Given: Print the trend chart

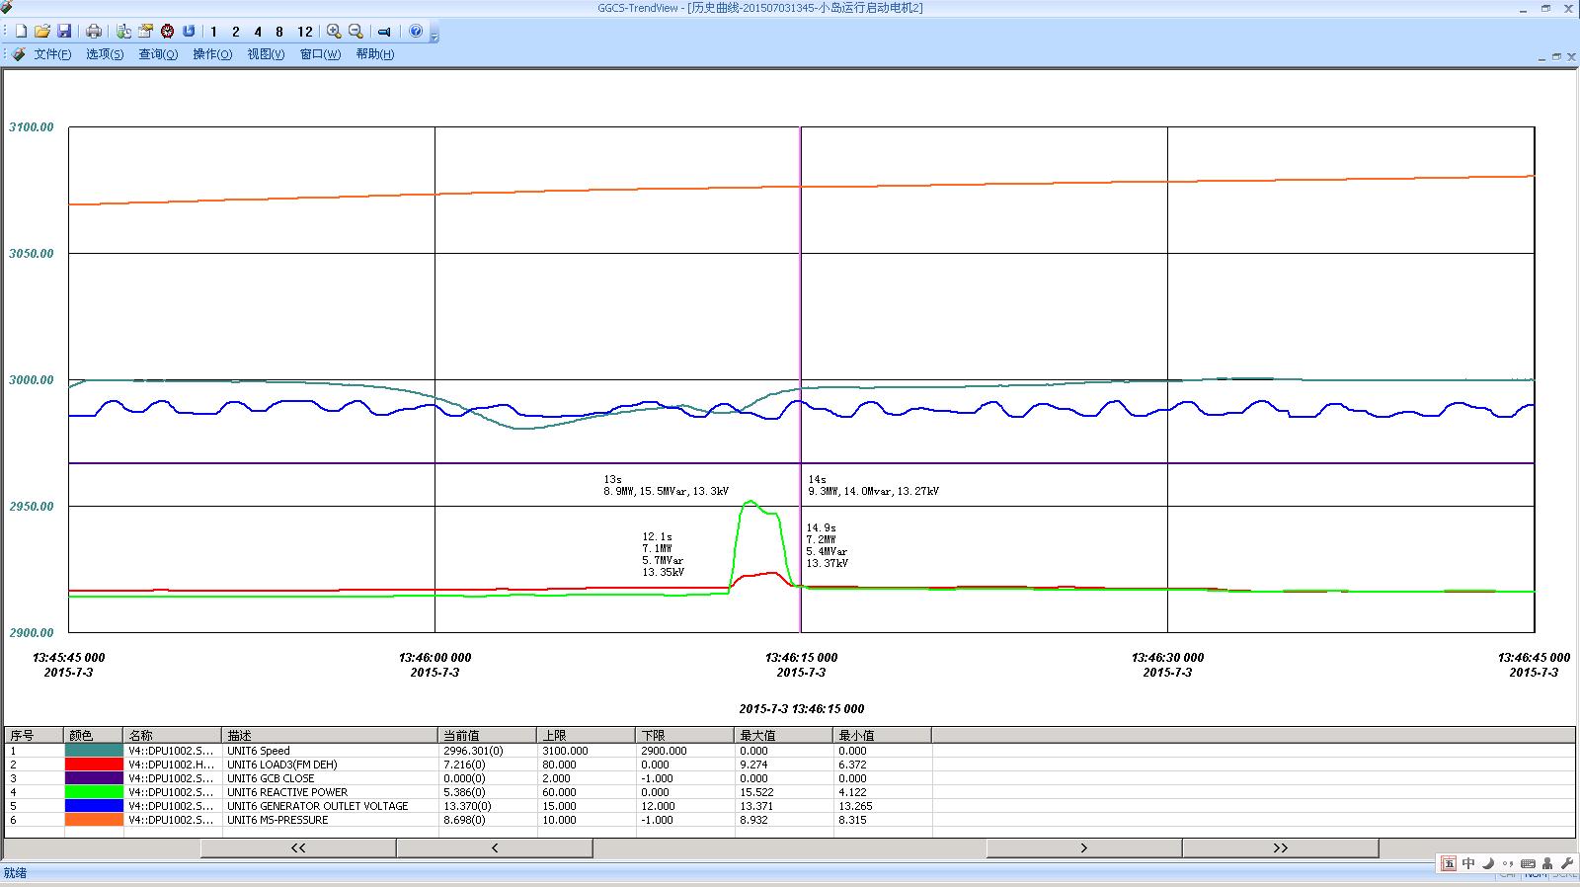Looking at the screenshot, I should point(94,32).
